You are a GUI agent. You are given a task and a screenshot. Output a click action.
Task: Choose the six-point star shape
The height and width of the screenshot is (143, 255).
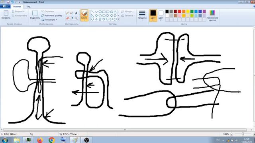[x=104, y=19]
